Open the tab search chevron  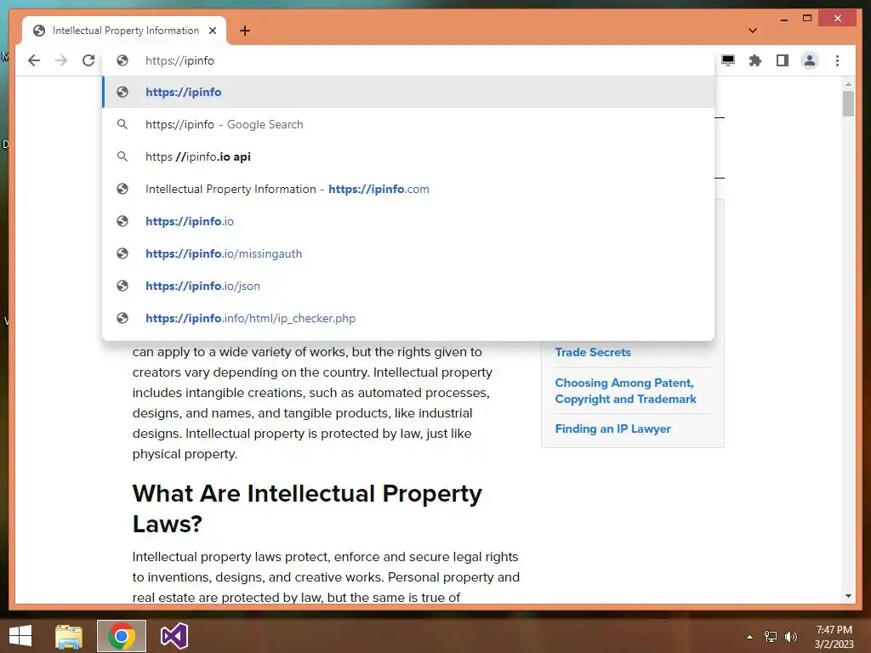pos(753,31)
